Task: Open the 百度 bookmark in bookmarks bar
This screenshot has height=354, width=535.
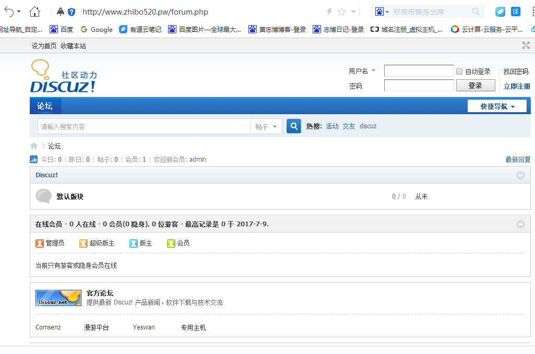Action: [61, 30]
